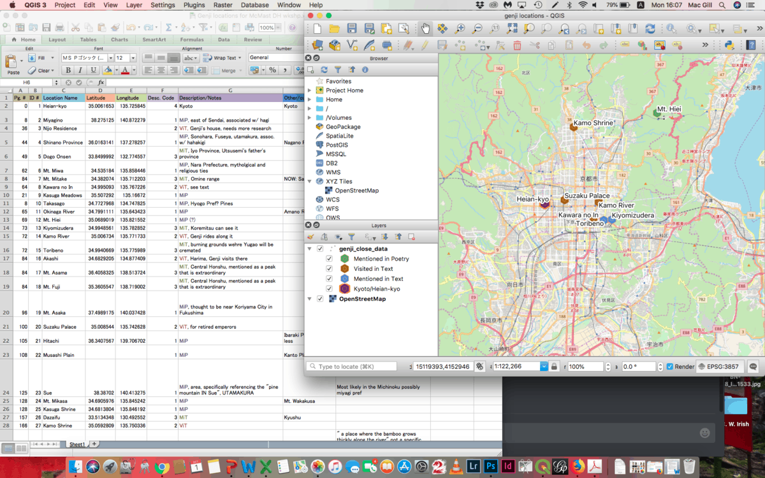The height and width of the screenshot is (478, 765).
Task: Switch to the Formulas ribbon tab
Action: (x=191, y=40)
